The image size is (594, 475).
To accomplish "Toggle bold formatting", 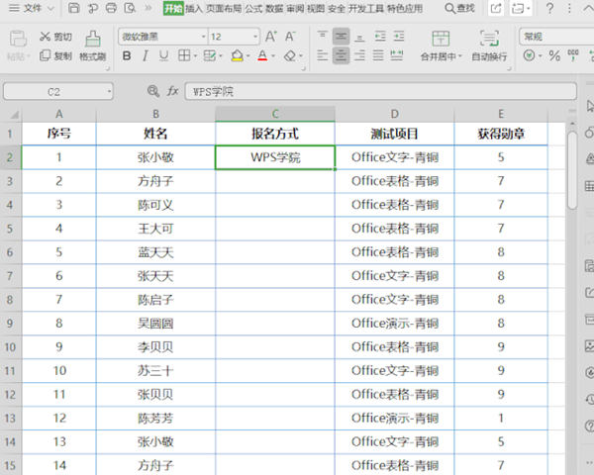I will (127, 56).
